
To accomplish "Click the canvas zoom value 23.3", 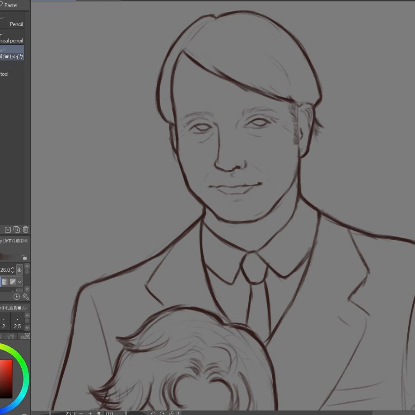I will [70, 413].
